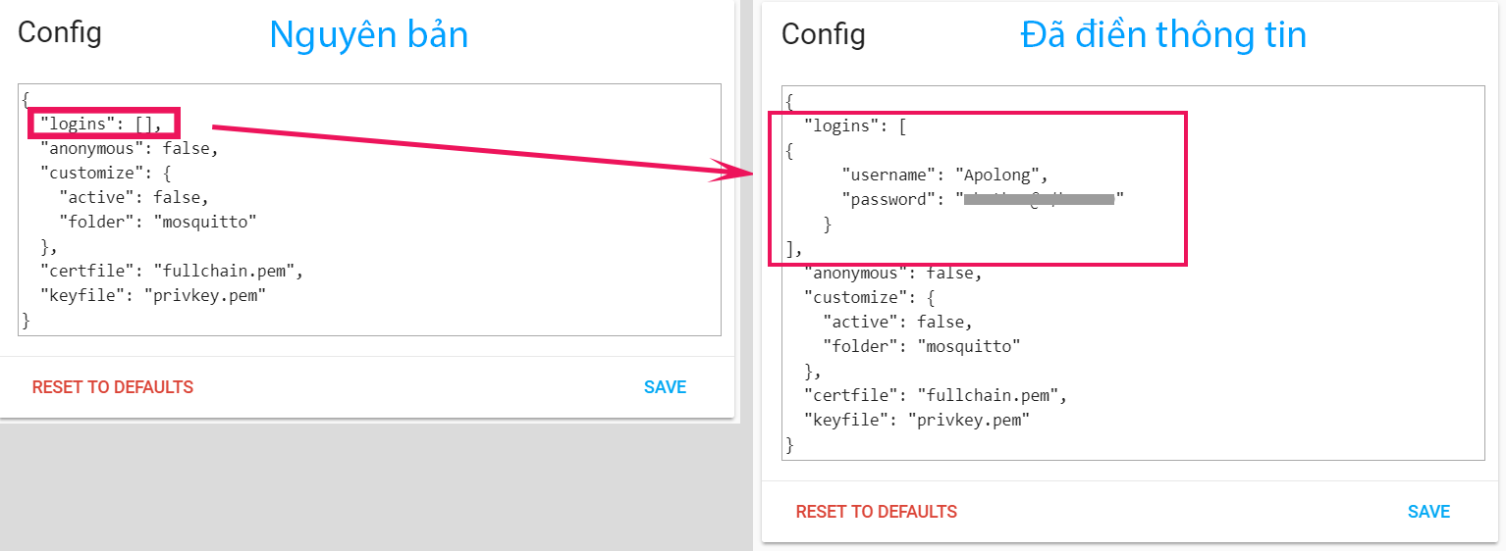Image resolution: width=1506 pixels, height=551 pixels.
Task: Click the blue "Nguyên bản" label
Action: pyautogui.click(x=368, y=35)
